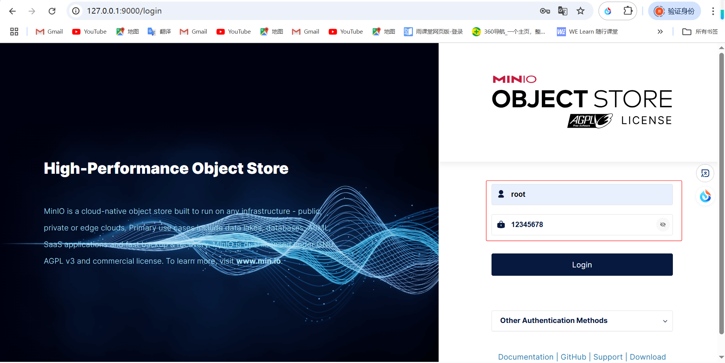This screenshot has width=725, height=363.
Task: Bookmark this page with the star icon
Action: point(581,11)
